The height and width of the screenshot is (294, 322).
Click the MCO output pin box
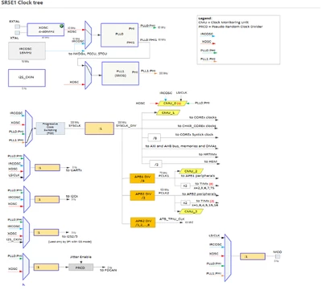coord(278,257)
